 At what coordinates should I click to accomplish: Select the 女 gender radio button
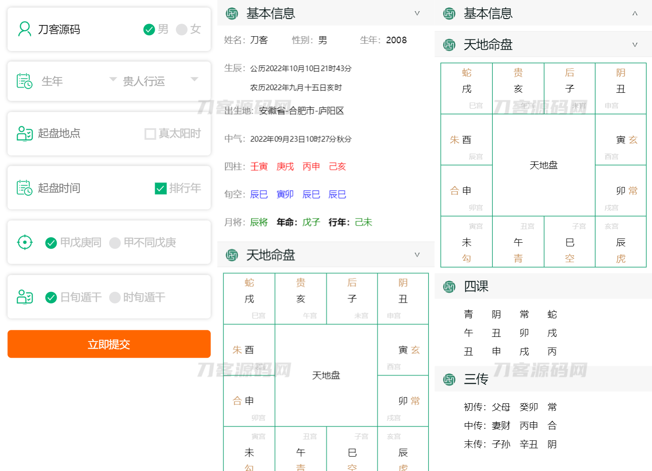[x=181, y=29]
